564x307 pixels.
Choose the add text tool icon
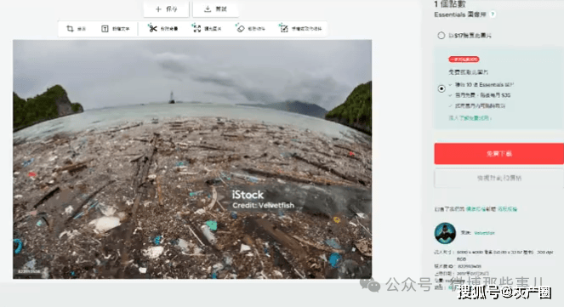click(105, 29)
